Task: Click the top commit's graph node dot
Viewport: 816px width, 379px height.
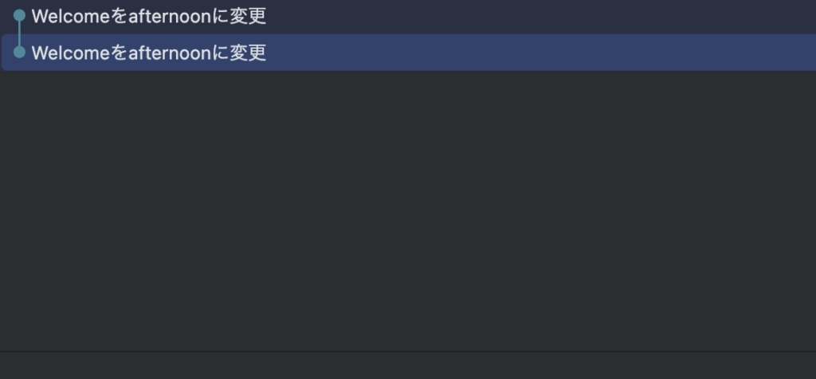Action: click(19, 16)
